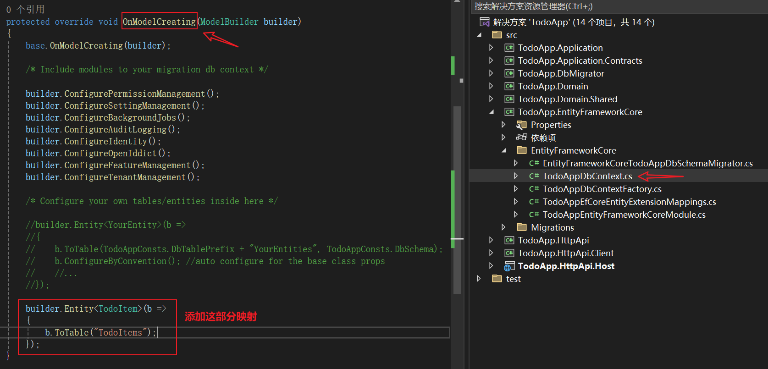Click the C# file icon of TodoAppDbContext.cs
Screen dimensions: 768x369
[534, 176]
